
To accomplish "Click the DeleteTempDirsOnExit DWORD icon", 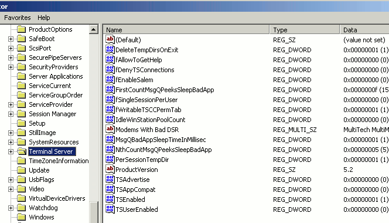I will [x=110, y=49].
